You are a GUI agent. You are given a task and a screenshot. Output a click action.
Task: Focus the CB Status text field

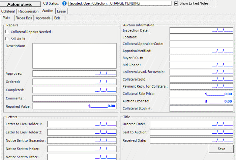[120, 3]
